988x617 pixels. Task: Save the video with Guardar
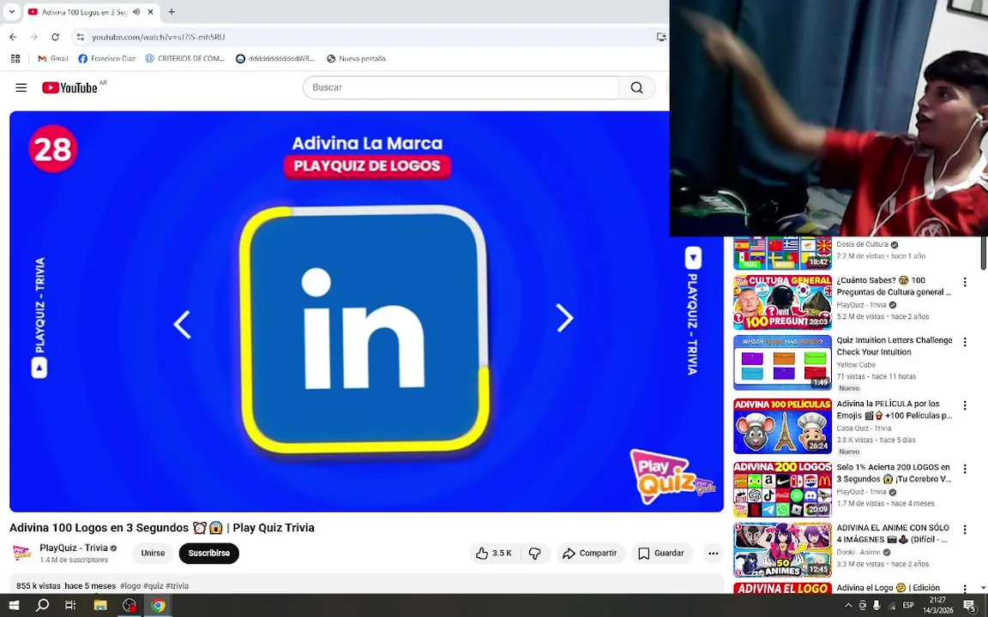coord(661,553)
